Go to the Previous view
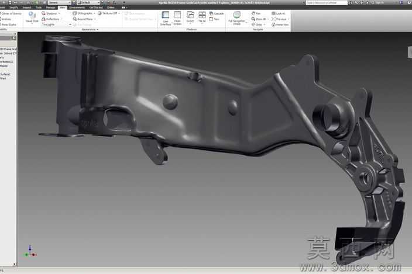 point(279,19)
